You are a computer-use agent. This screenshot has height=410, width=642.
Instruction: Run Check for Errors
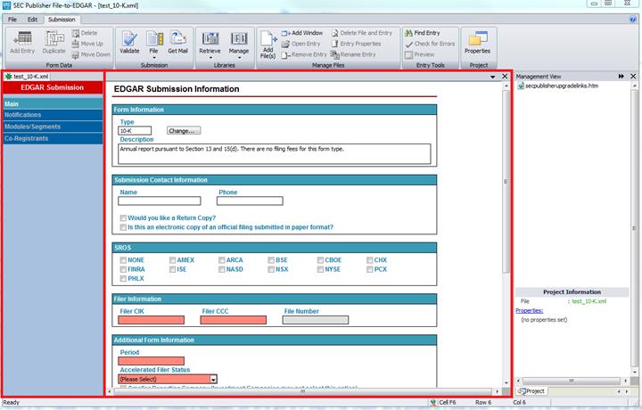coord(430,44)
